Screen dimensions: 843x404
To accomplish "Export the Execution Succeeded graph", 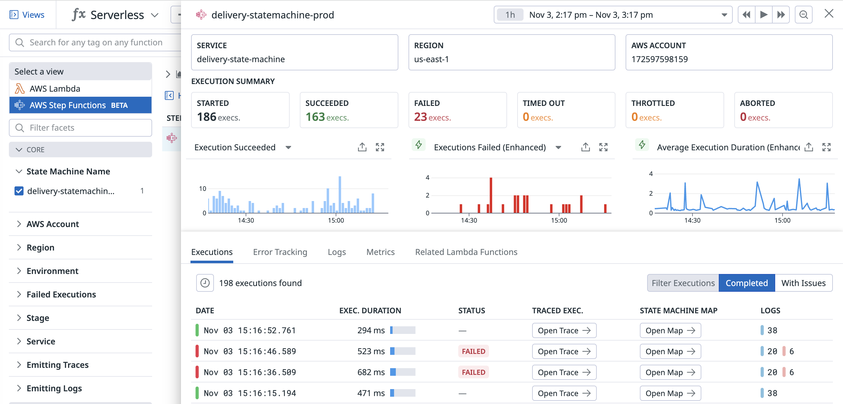I will (x=362, y=147).
